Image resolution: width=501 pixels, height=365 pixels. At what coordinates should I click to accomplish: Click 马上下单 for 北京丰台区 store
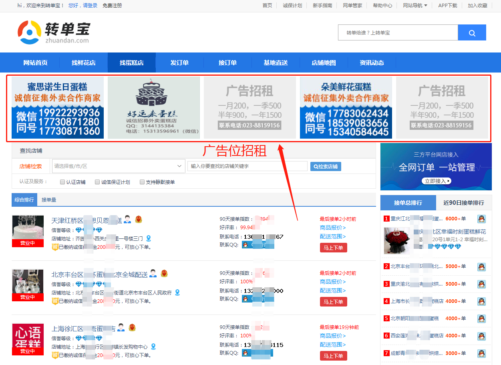pyautogui.click(x=333, y=302)
